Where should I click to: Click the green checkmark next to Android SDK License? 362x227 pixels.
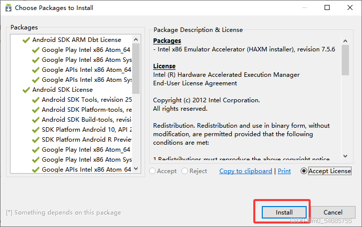pos(26,90)
